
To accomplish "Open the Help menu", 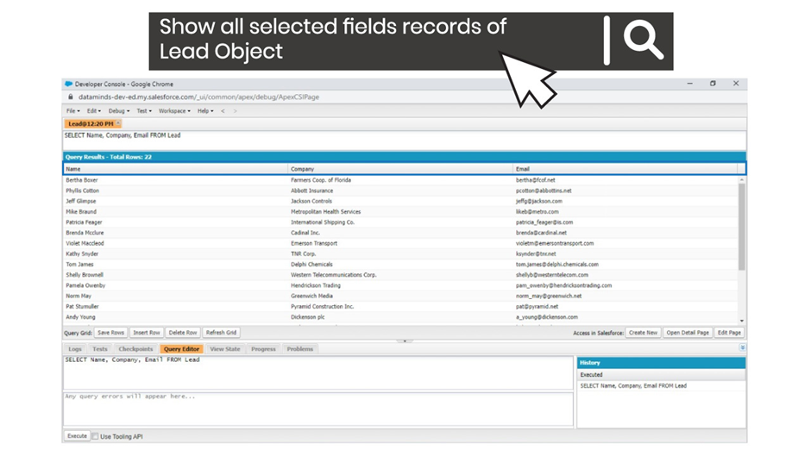I will click(205, 110).
